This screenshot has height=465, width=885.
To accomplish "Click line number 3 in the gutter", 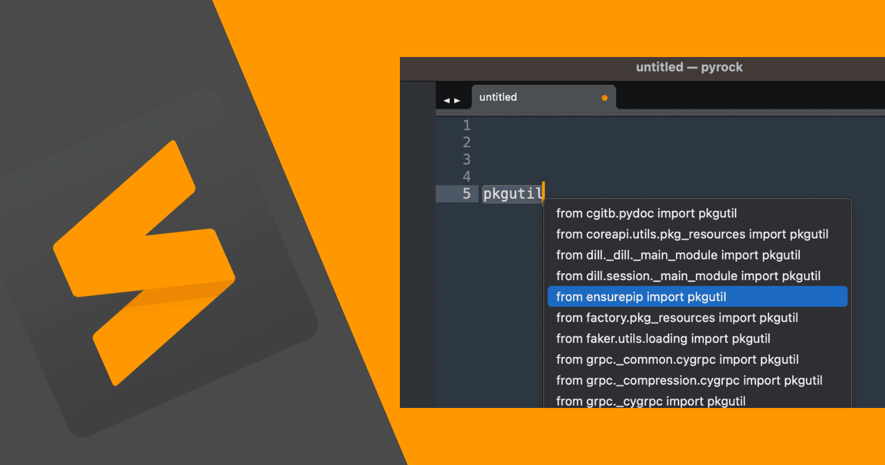I will (466, 159).
